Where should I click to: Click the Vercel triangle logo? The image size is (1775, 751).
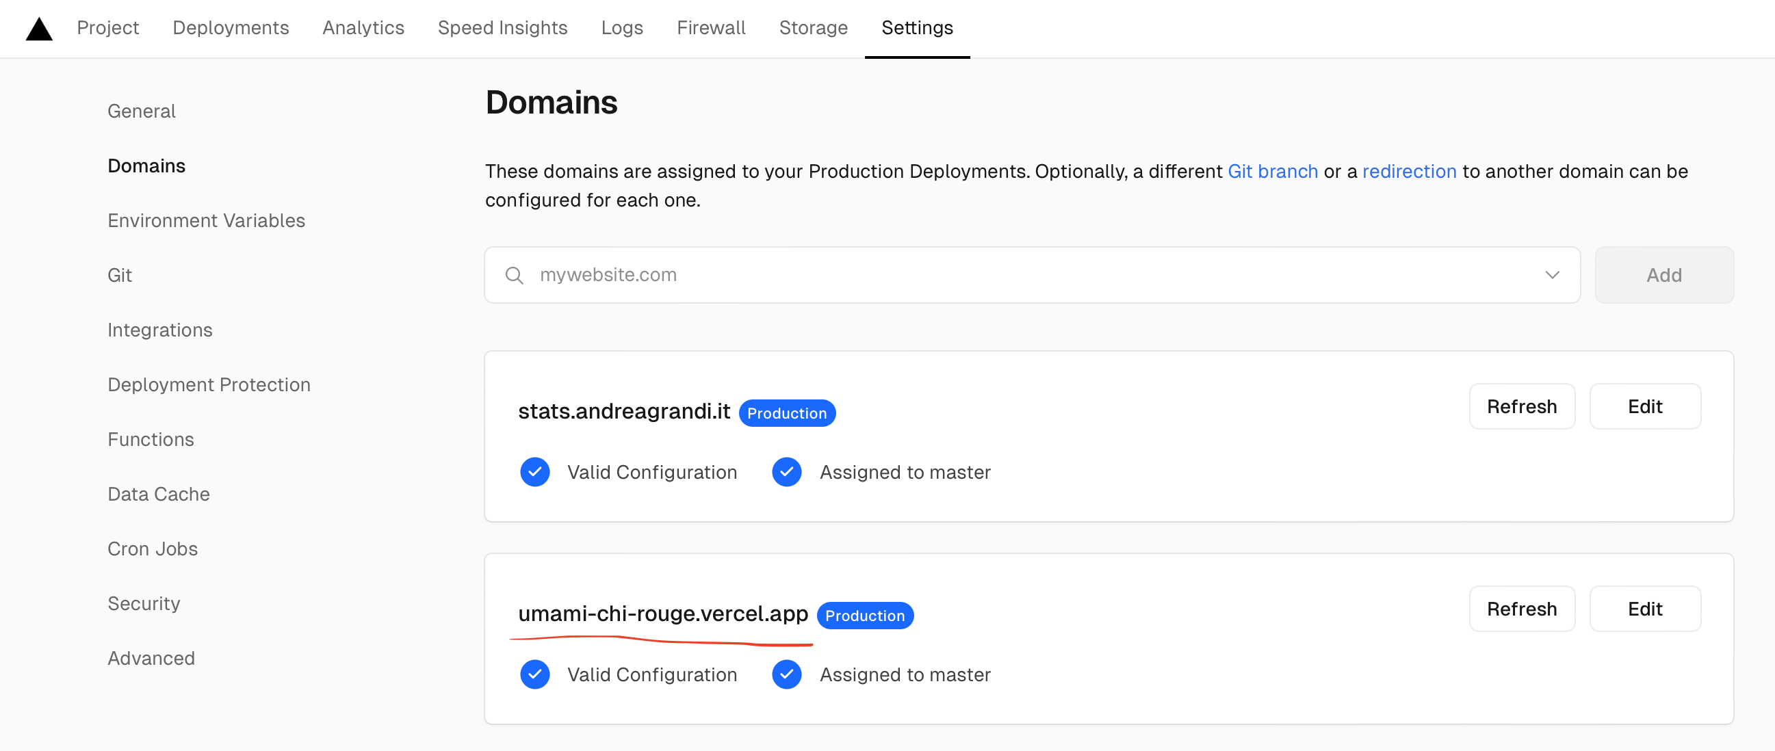click(39, 29)
